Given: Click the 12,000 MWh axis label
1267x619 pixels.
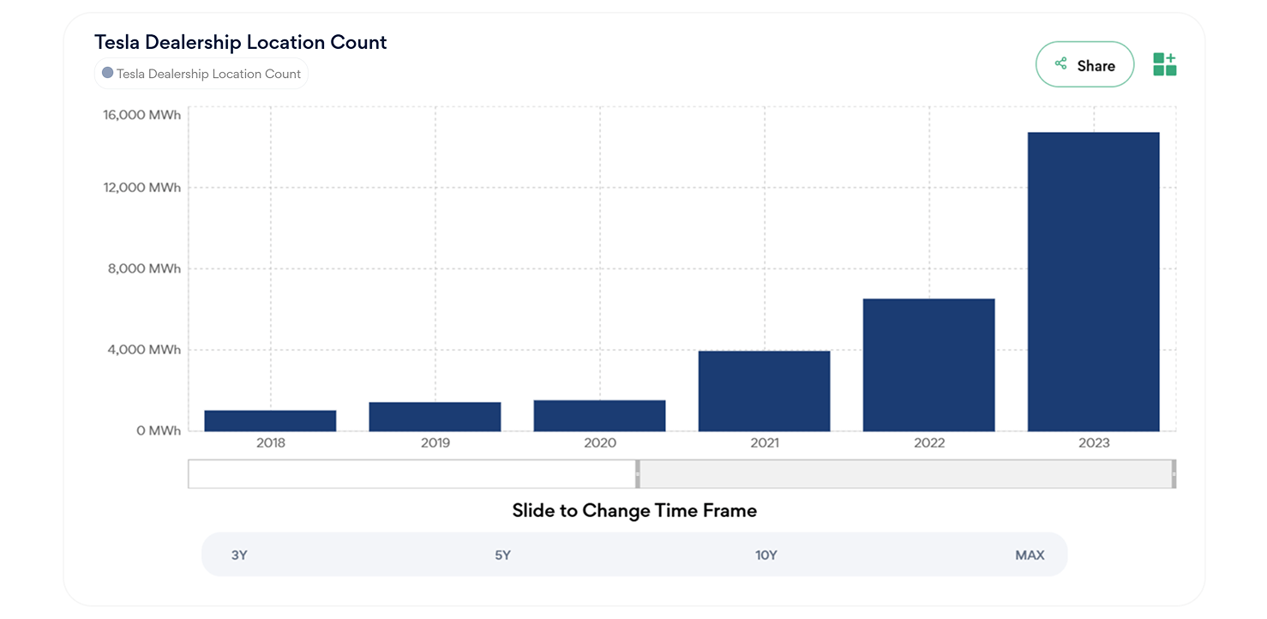Looking at the screenshot, I should click(143, 188).
